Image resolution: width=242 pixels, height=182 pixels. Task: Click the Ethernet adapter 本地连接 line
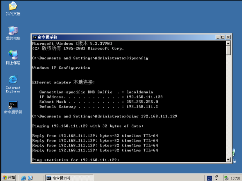(x=64, y=82)
